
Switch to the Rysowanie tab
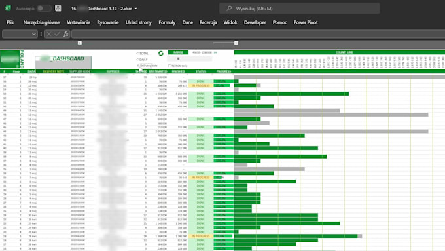click(108, 22)
